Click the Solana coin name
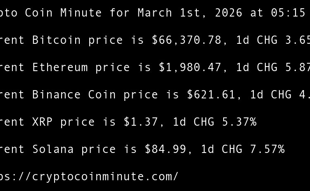The image size is (310, 191). pyautogui.click(x=53, y=149)
